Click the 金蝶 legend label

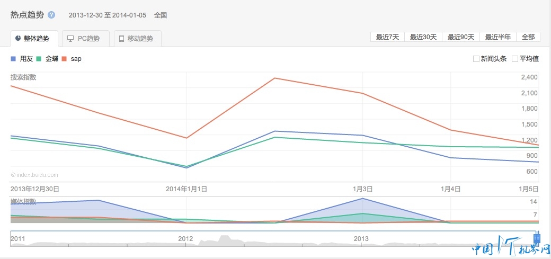tap(52, 59)
